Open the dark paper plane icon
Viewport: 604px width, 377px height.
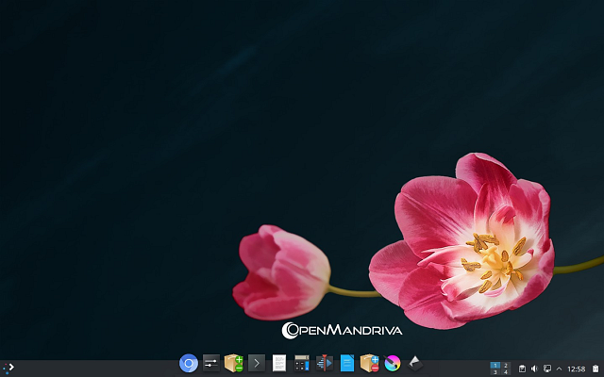tap(415, 363)
